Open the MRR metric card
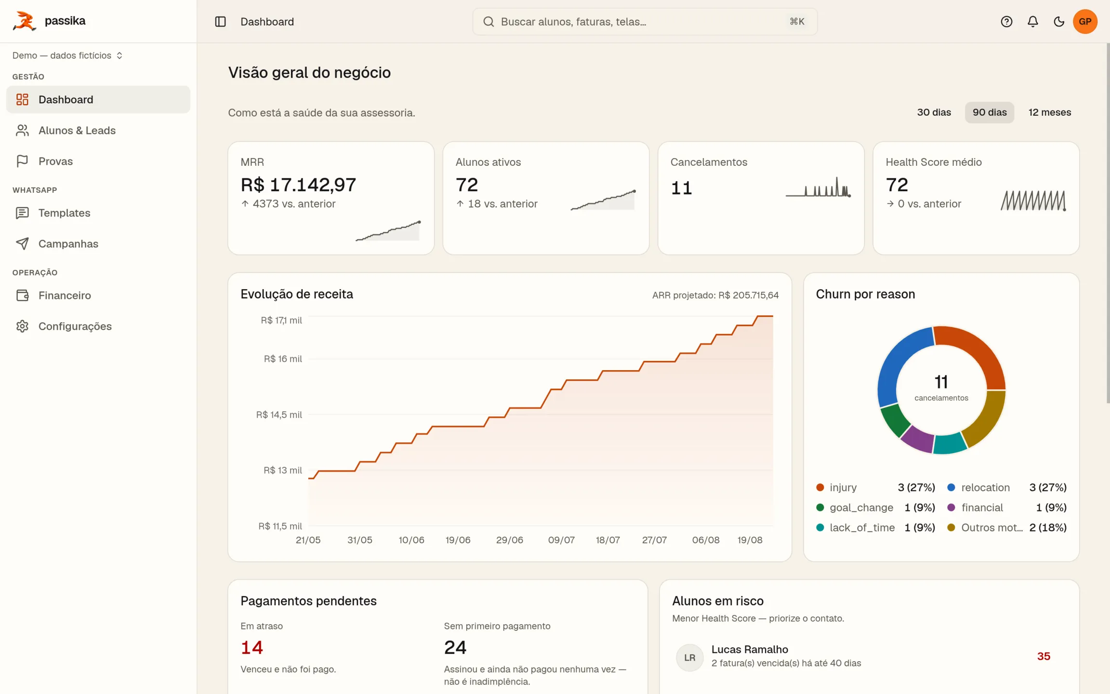Image resolution: width=1110 pixels, height=694 pixels. [x=331, y=198]
